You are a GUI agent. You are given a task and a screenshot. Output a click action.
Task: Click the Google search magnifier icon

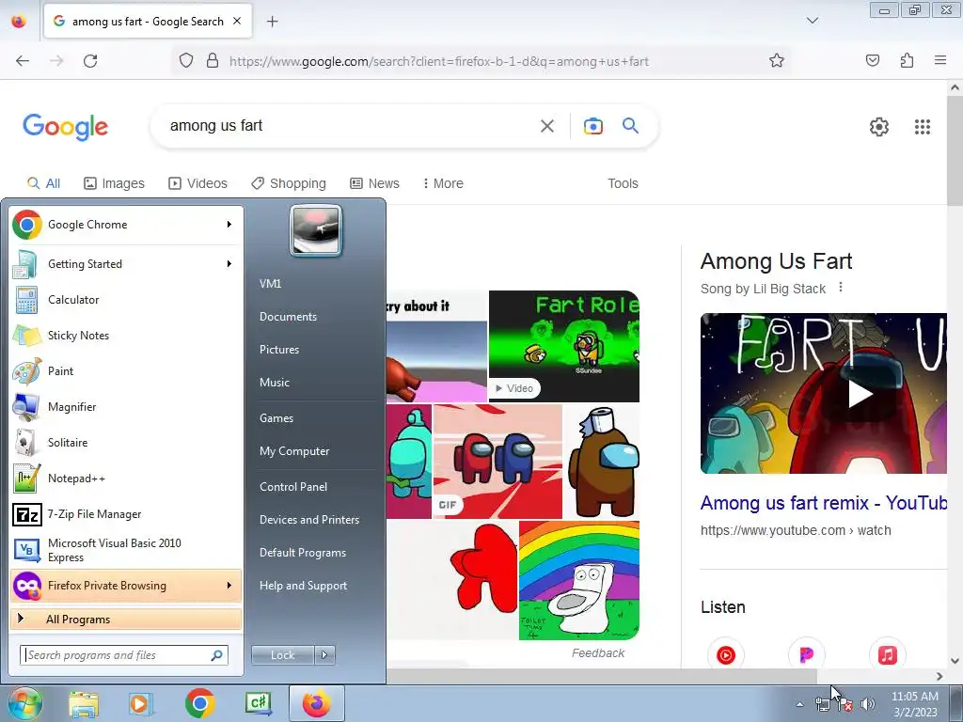[x=630, y=126]
